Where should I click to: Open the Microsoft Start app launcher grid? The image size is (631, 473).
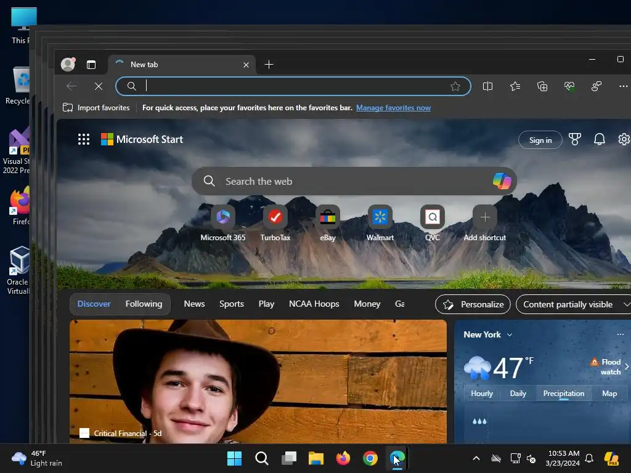click(84, 139)
